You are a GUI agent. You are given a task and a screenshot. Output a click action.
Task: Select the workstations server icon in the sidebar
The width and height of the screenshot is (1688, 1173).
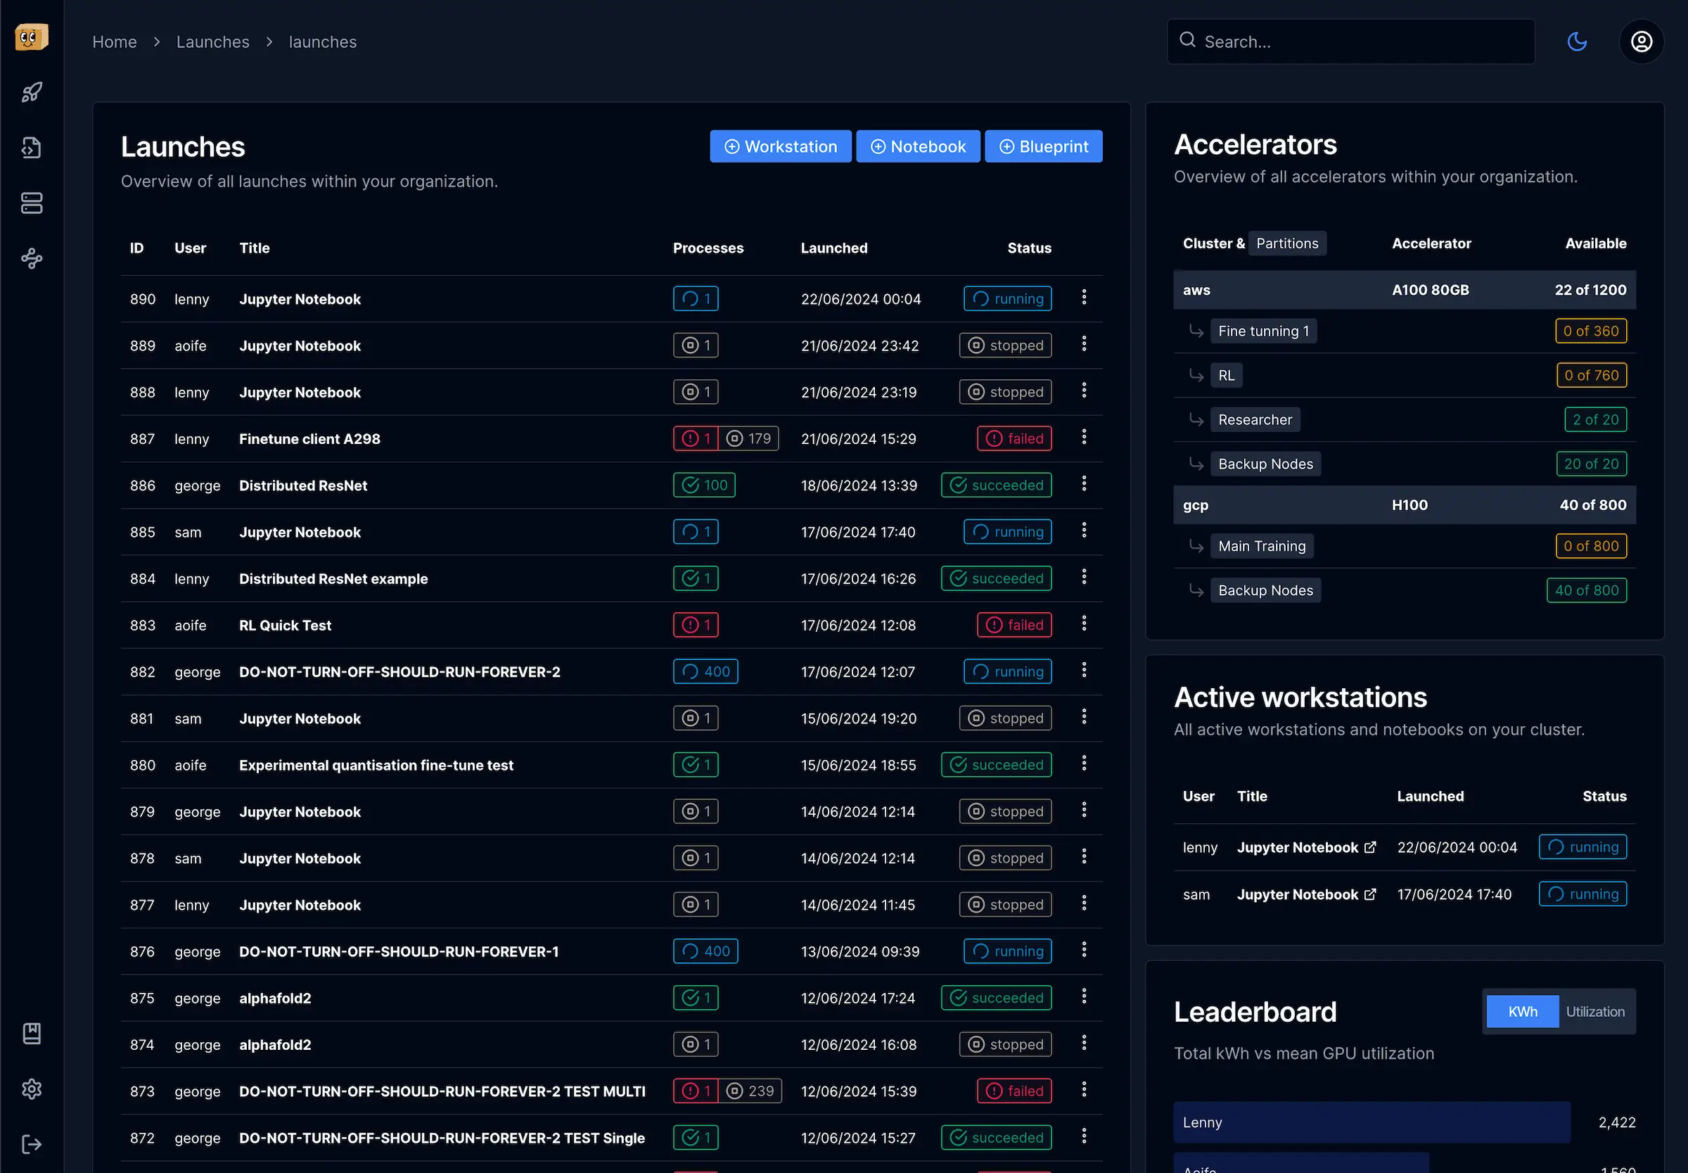point(32,203)
